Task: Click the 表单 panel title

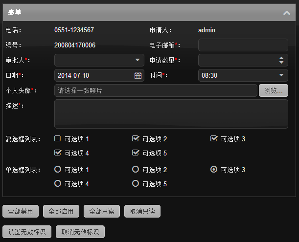Action: coord(15,12)
